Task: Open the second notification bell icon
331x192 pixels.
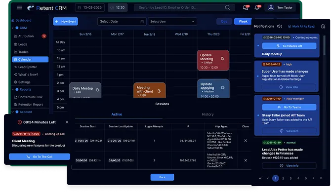Action: [257, 7]
